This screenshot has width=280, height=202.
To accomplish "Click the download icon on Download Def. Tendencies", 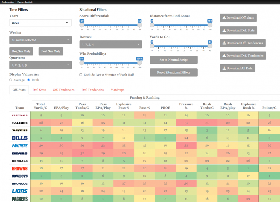I will [x=224, y=56].
